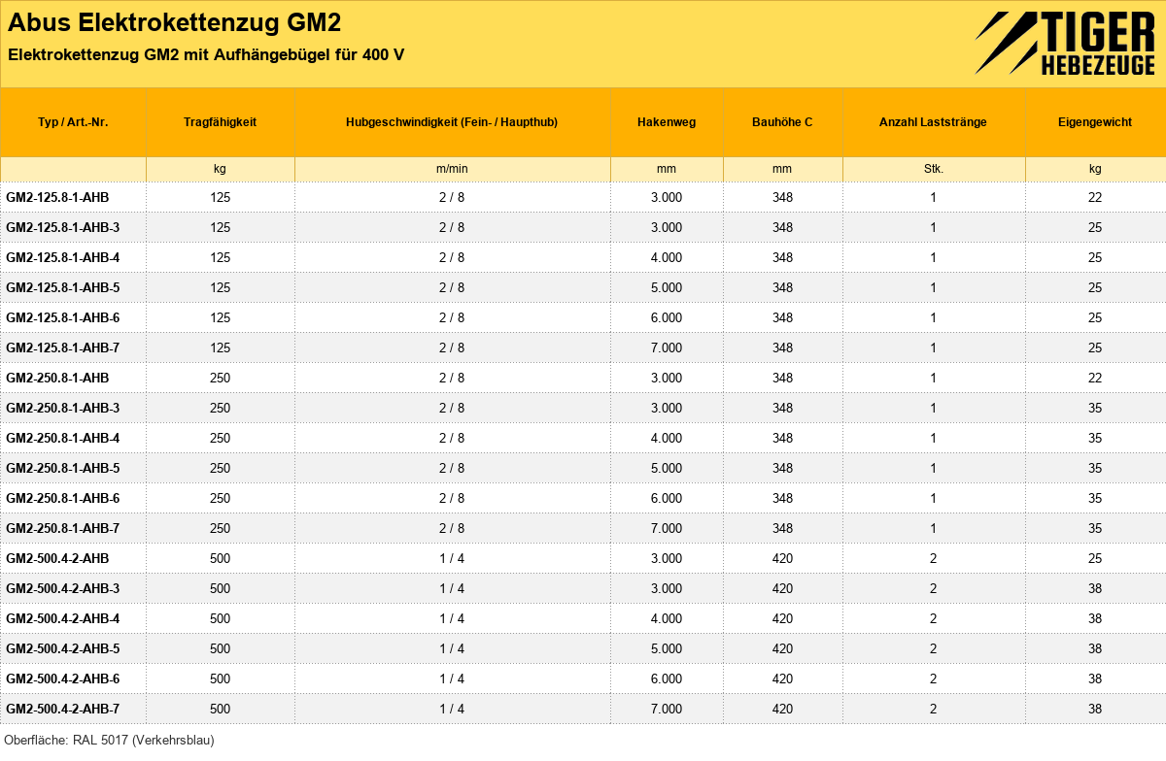
Task: Select article GM2-250.8-1-AHB-3
Action: (63, 408)
